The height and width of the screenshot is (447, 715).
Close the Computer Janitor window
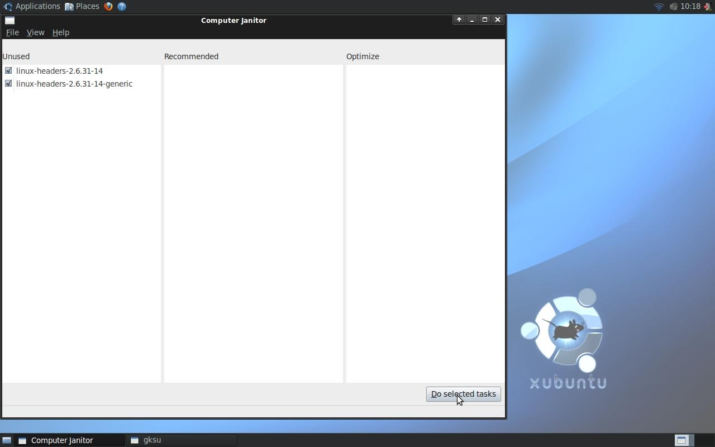coord(498,20)
